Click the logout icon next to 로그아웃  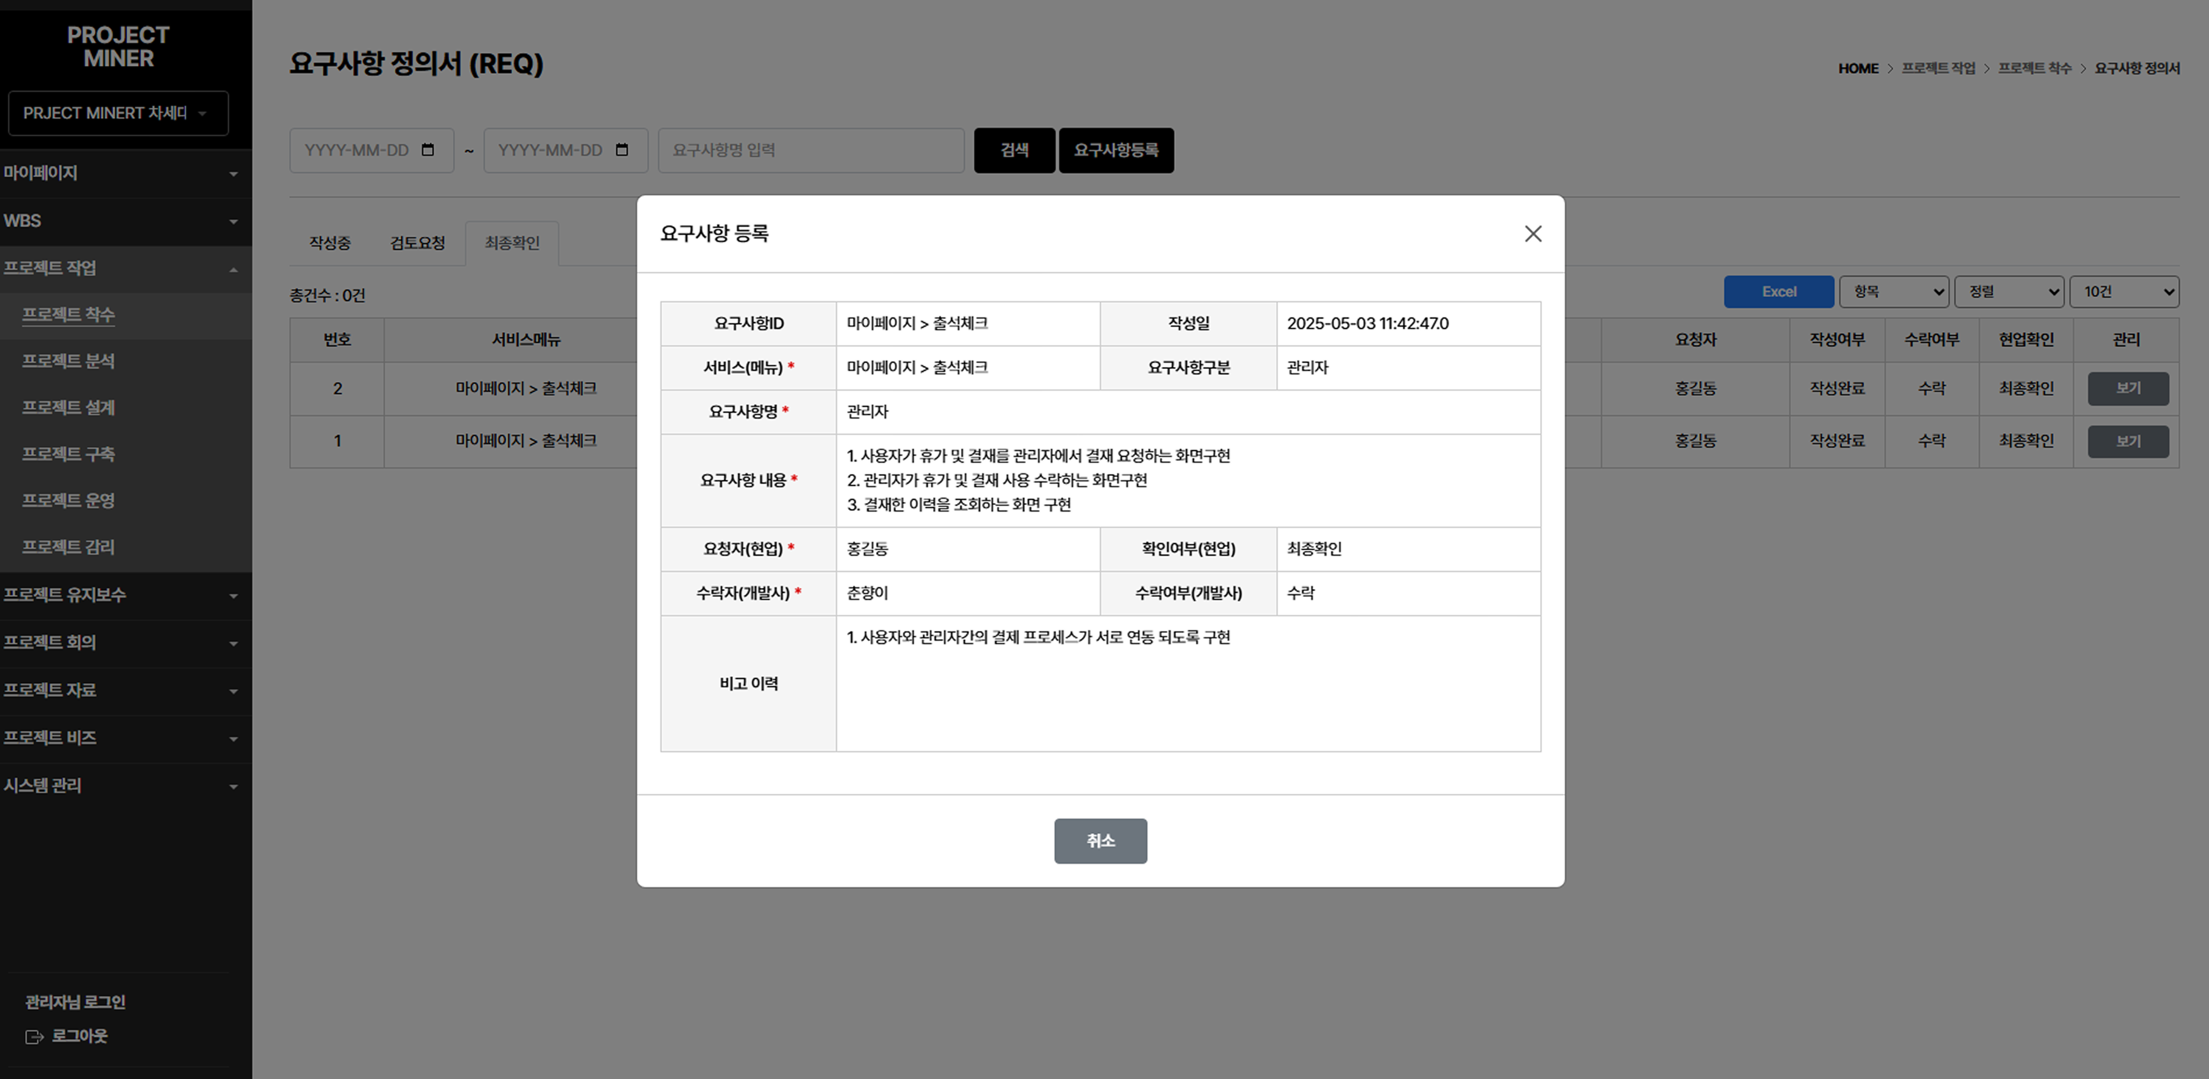pos(34,1037)
